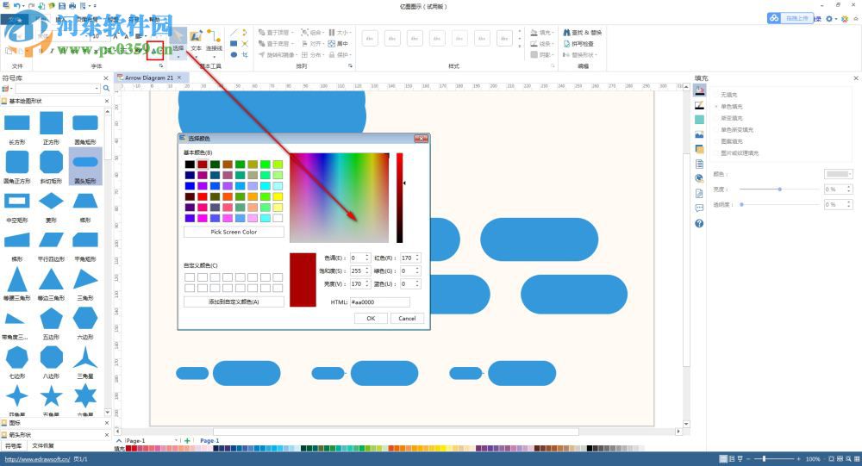Click the Save icon in quick access toolbar
Image resolution: width=862 pixels, height=466 pixels.
click(61, 5)
